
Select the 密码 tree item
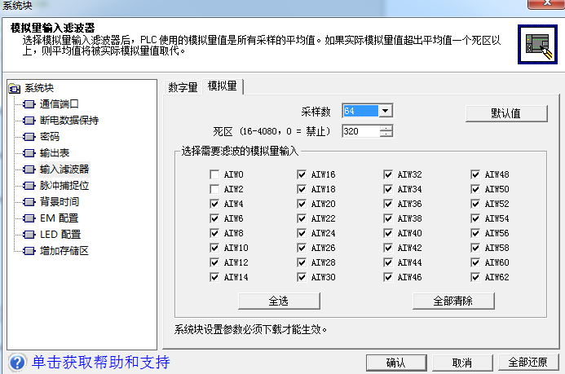coord(49,136)
